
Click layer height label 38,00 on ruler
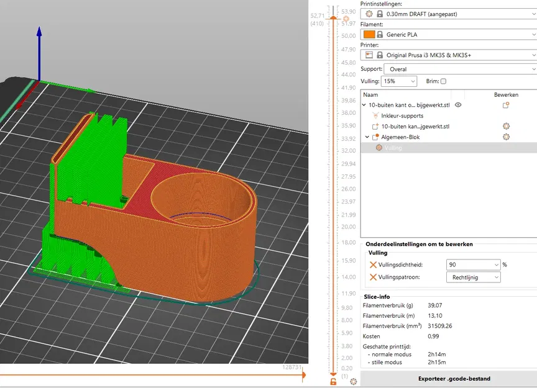348,112
